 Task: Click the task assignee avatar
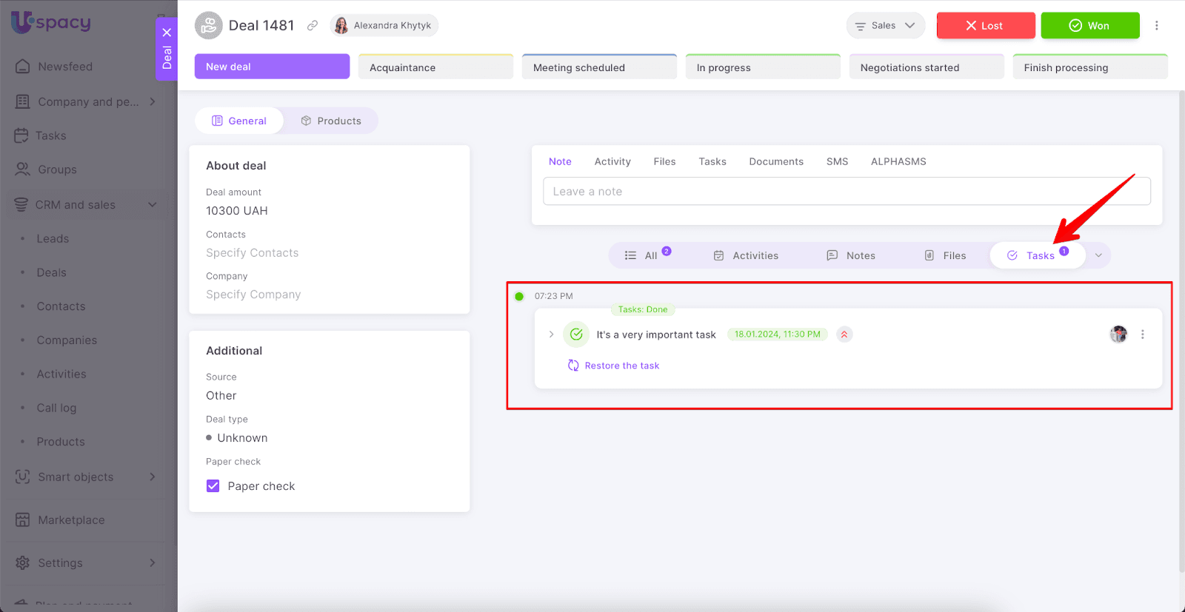(x=1118, y=334)
